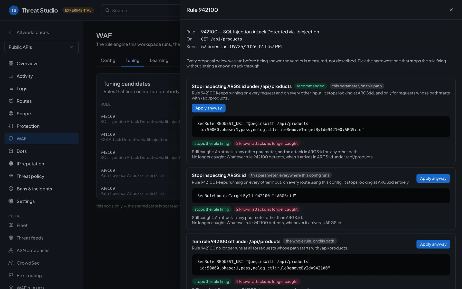Click the Protection sliders icon

(x=11, y=126)
